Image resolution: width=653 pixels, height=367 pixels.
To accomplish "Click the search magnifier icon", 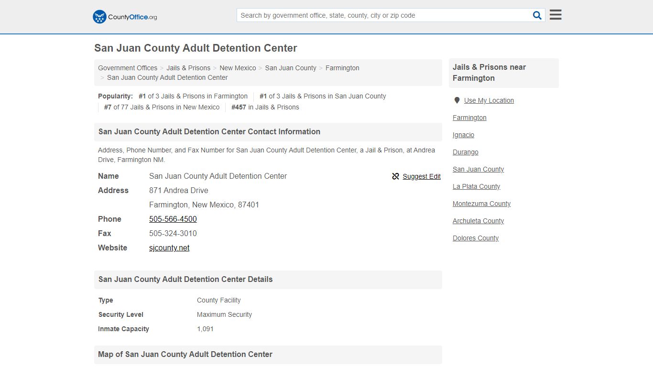I will coord(537,15).
